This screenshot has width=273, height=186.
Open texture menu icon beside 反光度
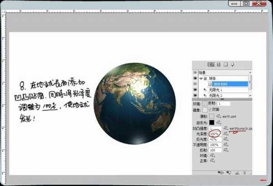coord(226,139)
